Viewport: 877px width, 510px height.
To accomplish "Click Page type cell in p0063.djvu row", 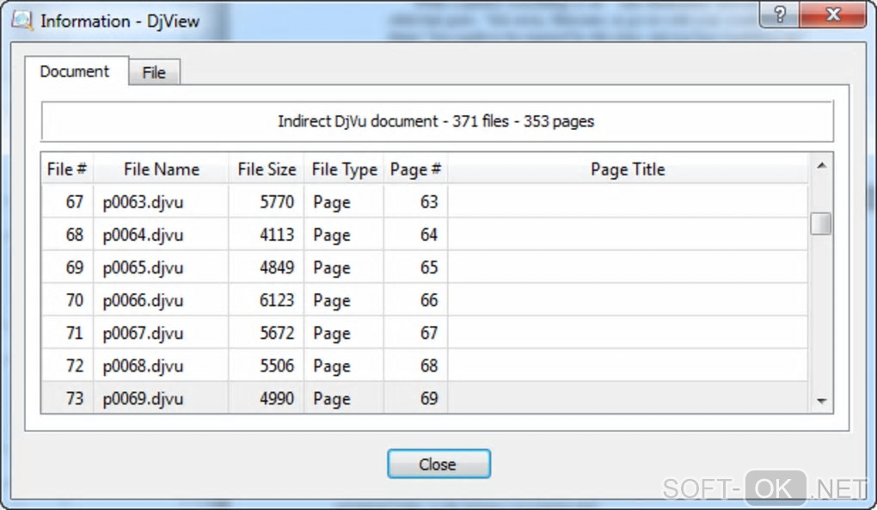I will click(344, 202).
